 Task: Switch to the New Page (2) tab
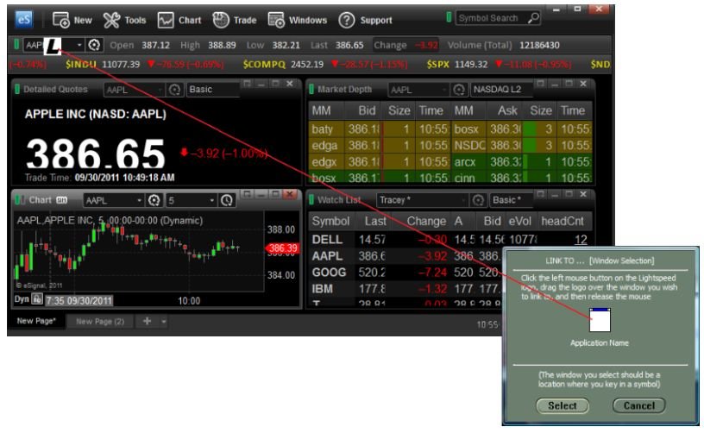100,322
